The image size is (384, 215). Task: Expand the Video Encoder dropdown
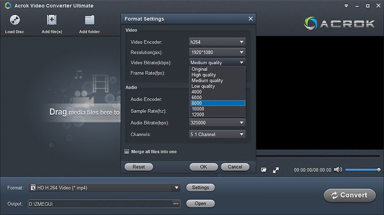pyautogui.click(x=242, y=42)
